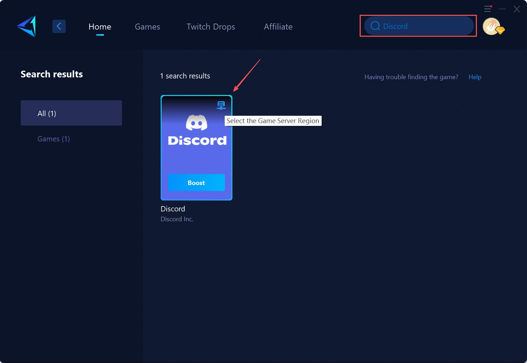Open the hamburger menu with the pink notification dot
527x363 pixels.
click(487, 9)
